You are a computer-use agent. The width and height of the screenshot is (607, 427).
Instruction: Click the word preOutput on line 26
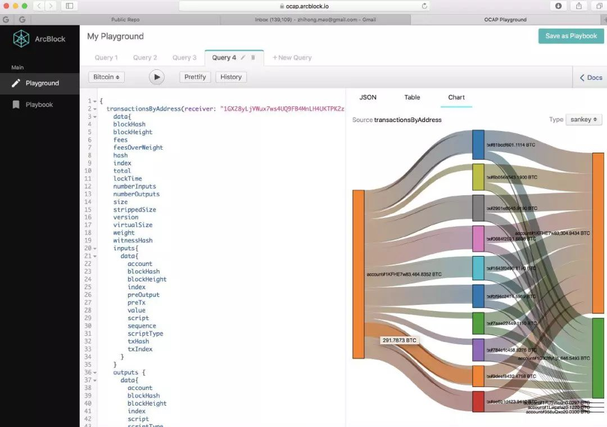[144, 295]
